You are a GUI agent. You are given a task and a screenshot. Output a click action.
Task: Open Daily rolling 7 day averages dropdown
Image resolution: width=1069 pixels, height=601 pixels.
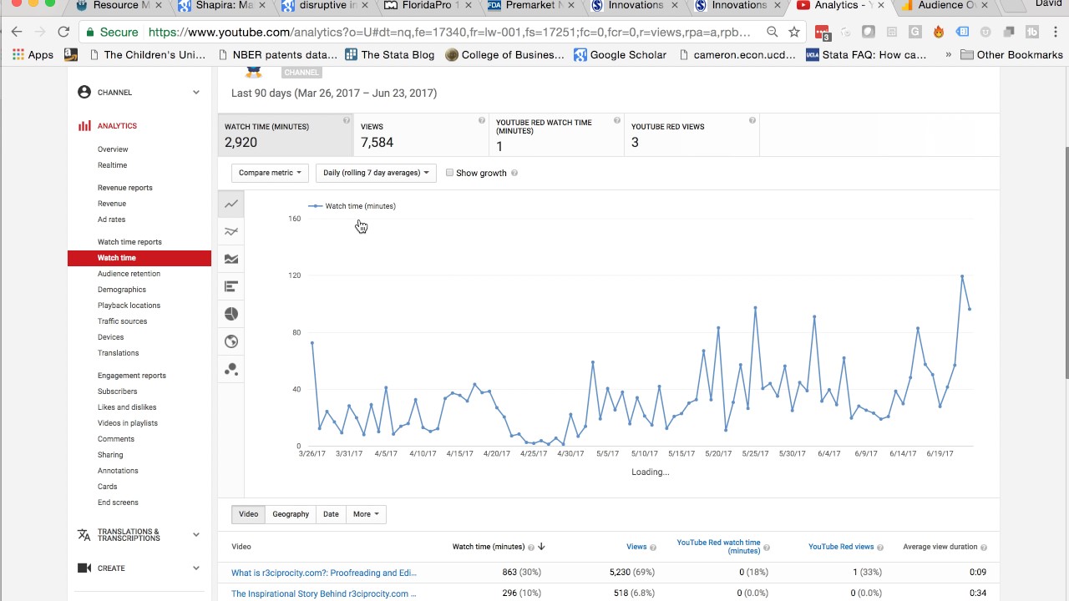[376, 173]
